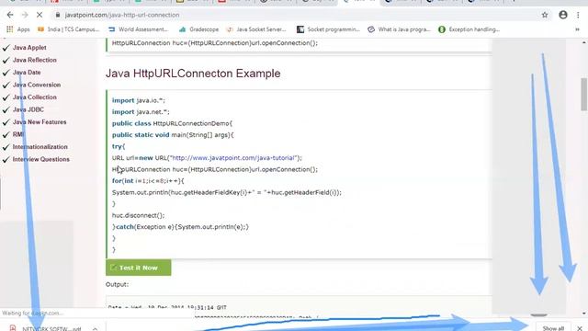Screen dimensions: 588x331
Task: Click Java HttpURLConnecton Example heading
Action: tap(193, 74)
